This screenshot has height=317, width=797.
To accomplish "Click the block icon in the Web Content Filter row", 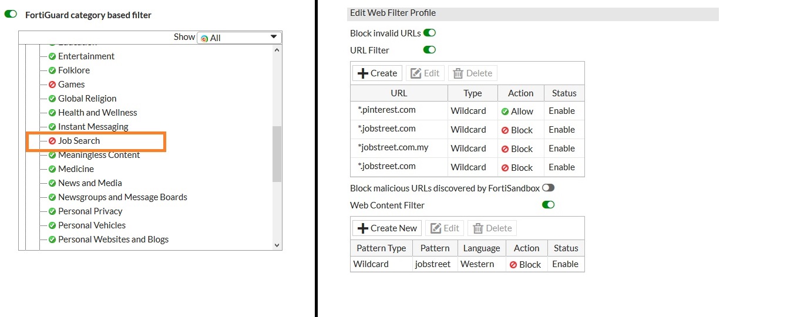I will click(x=513, y=265).
